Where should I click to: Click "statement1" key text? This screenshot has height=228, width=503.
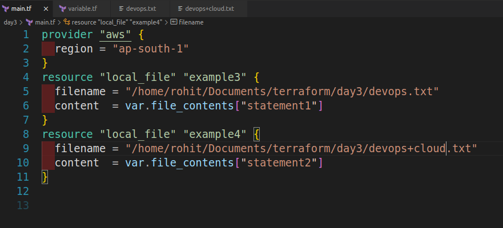pos(279,105)
